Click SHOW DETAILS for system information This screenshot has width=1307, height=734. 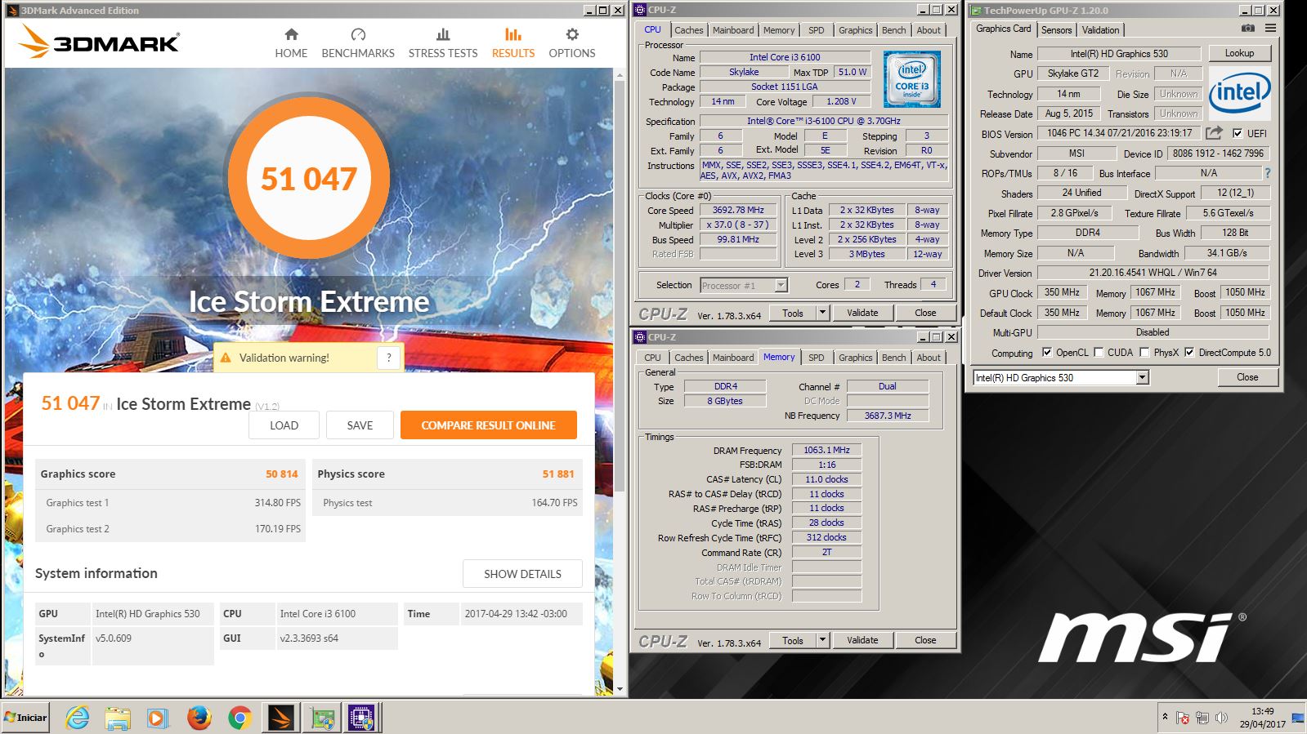pyautogui.click(x=522, y=574)
